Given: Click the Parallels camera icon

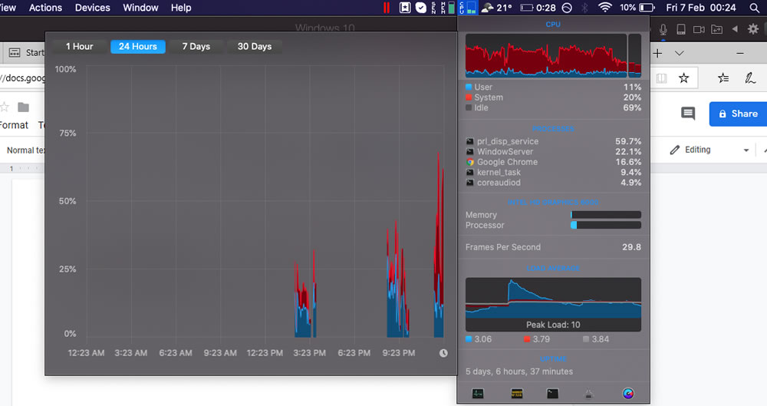Looking at the screenshot, I should 699,29.
